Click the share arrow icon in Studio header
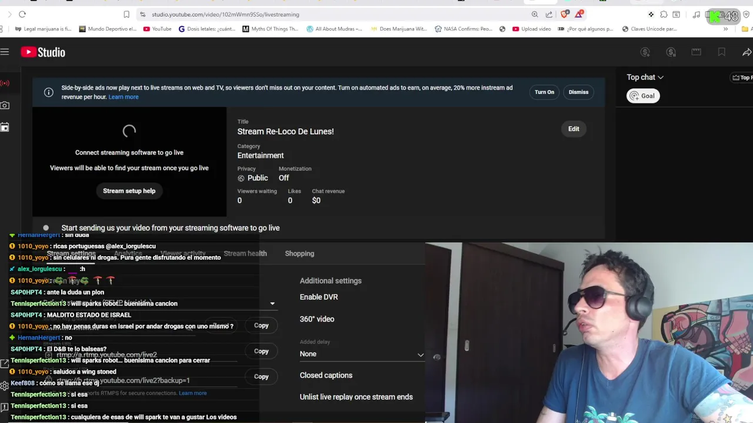The image size is (753, 423). coord(747,52)
